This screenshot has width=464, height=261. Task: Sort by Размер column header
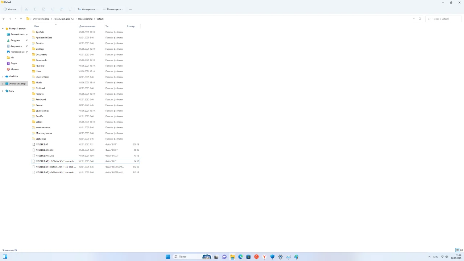pyautogui.click(x=131, y=26)
